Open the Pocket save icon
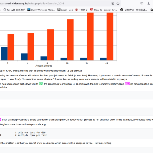153x153 pixels. pos(142,4)
